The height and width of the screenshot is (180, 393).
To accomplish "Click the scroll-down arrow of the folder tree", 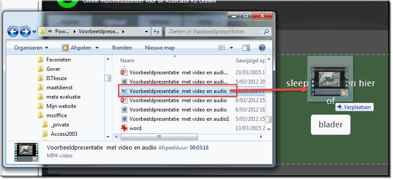I will pos(108,137).
